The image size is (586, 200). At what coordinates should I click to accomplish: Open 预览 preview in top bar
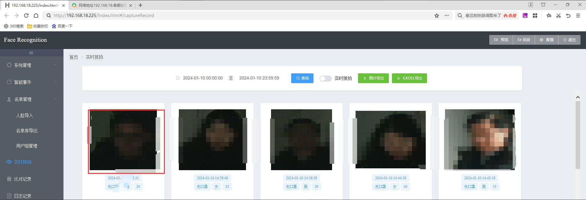tap(501, 40)
